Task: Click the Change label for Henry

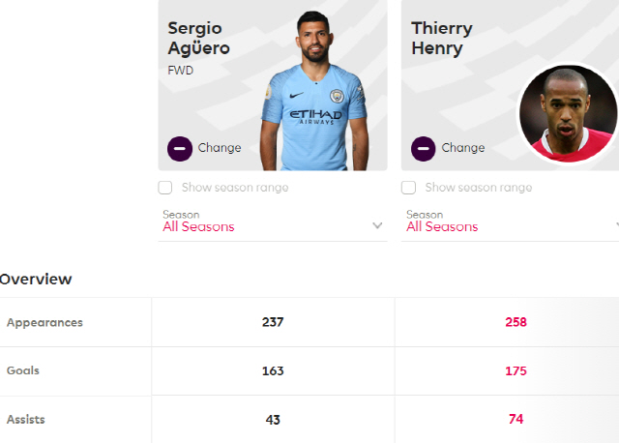Action: [x=463, y=148]
